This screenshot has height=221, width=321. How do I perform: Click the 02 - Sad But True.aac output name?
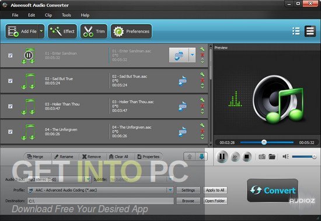[x=130, y=77]
